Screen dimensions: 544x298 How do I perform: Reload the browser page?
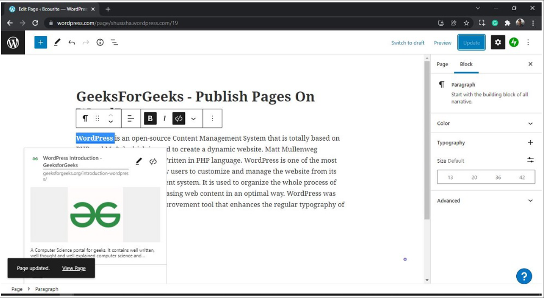click(35, 23)
